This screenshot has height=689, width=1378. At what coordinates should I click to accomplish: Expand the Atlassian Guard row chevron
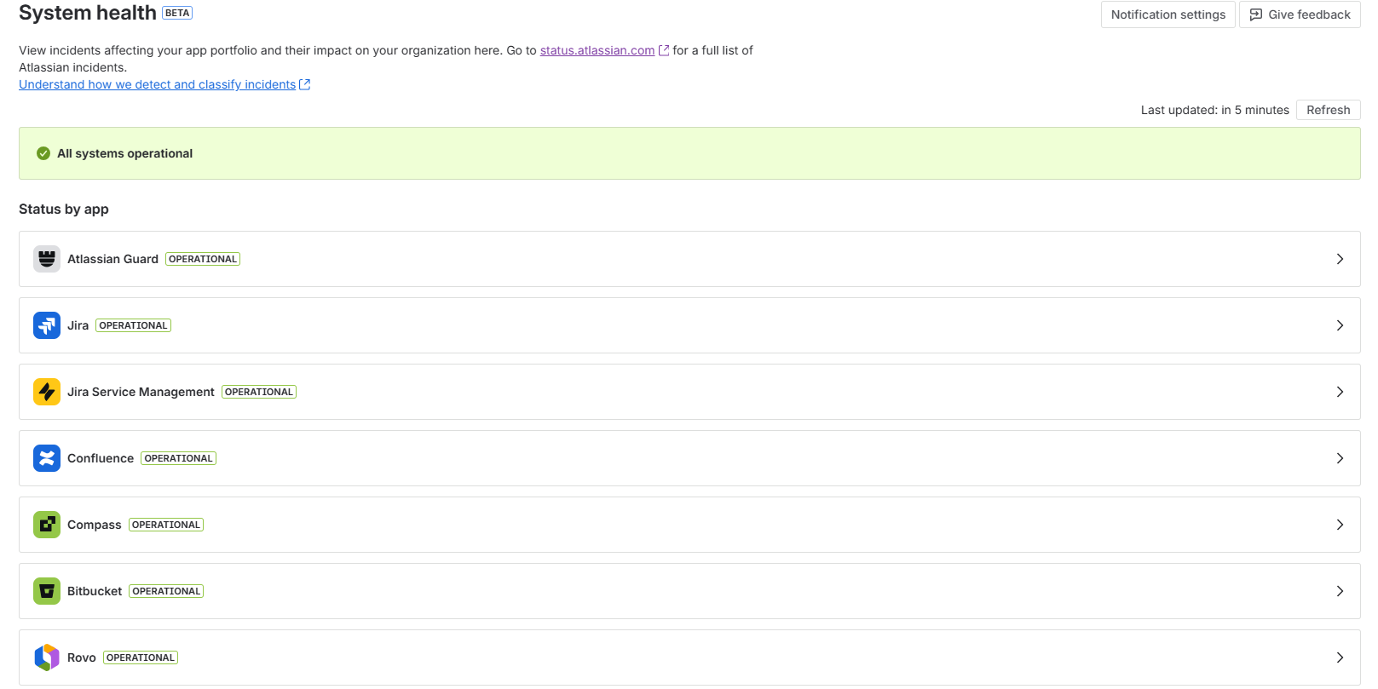tap(1340, 259)
